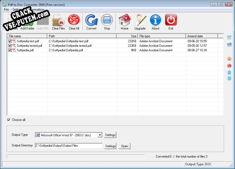Sort by the Path column header
This screenshot has height=169, width=235.
pos(82,36)
